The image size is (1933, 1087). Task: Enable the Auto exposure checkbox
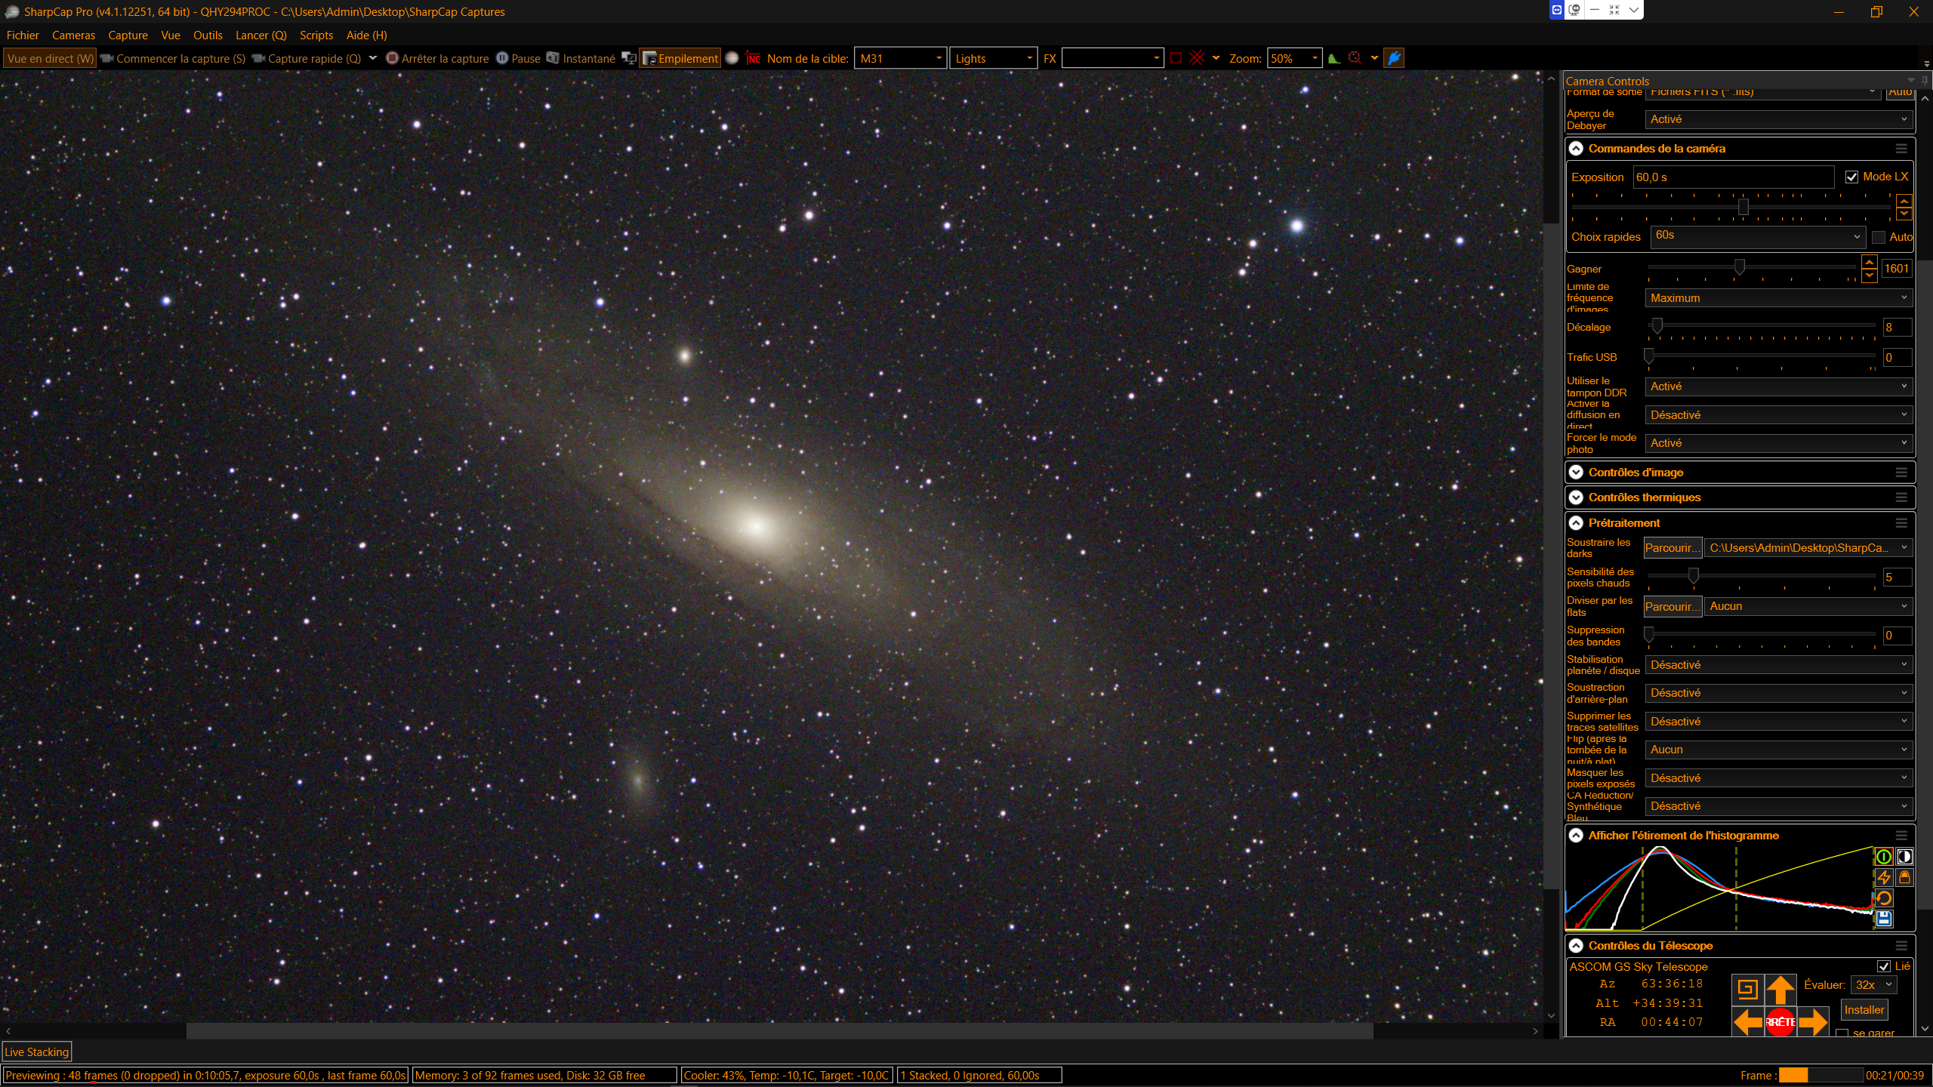point(1879,237)
